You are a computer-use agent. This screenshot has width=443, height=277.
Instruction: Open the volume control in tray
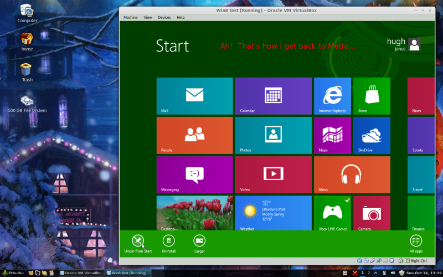coord(393,273)
